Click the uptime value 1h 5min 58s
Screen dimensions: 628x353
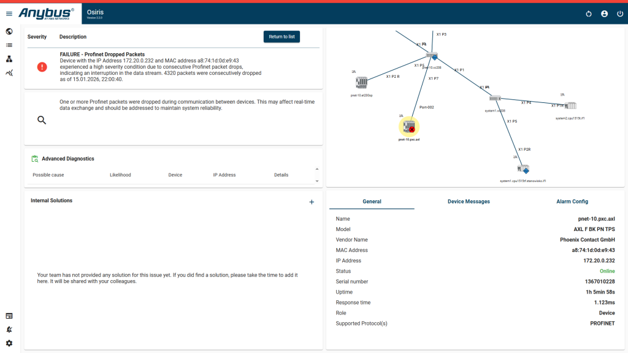(600, 292)
